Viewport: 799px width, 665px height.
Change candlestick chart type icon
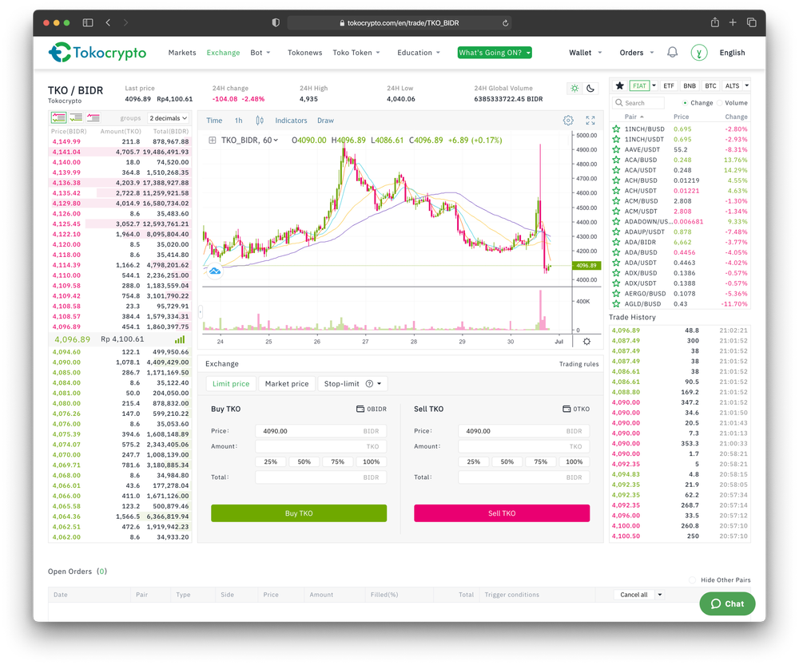pyautogui.click(x=260, y=121)
